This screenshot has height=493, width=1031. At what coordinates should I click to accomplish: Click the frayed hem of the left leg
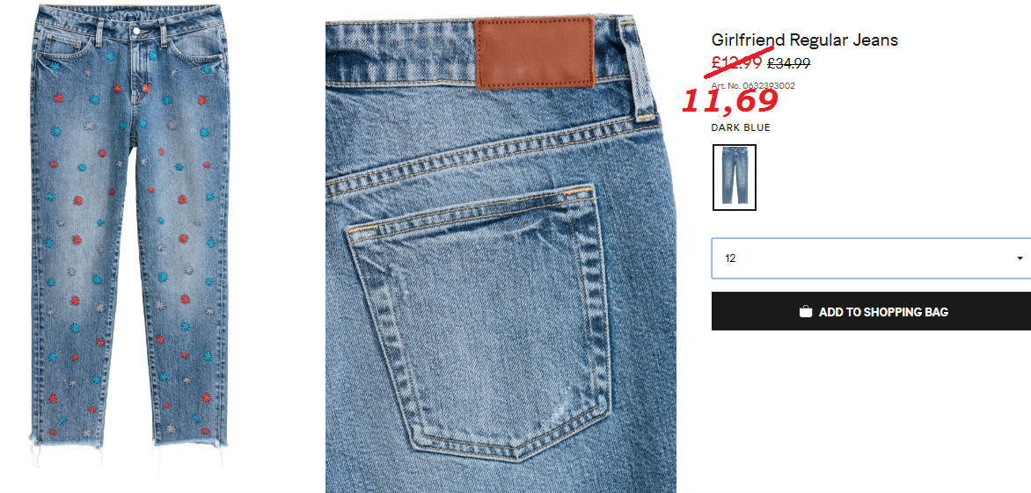point(66,440)
